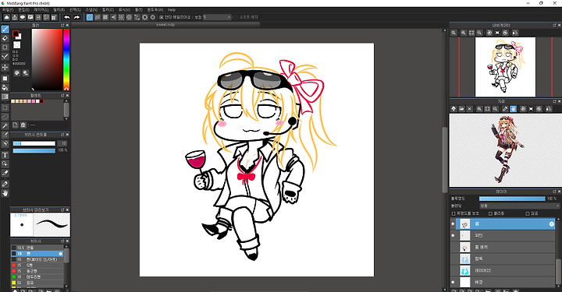
Task: Click the Redo arrow
Action: point(76,17)
